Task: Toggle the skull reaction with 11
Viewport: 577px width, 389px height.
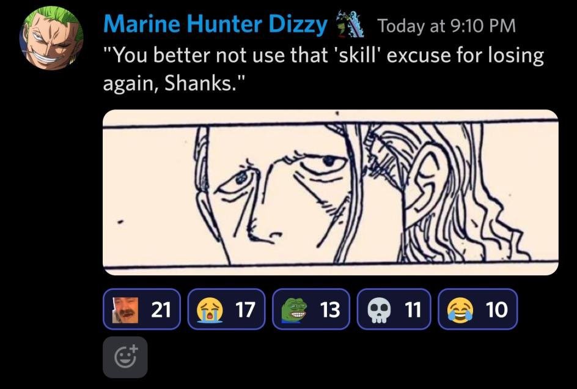Action: coord(394,309)
